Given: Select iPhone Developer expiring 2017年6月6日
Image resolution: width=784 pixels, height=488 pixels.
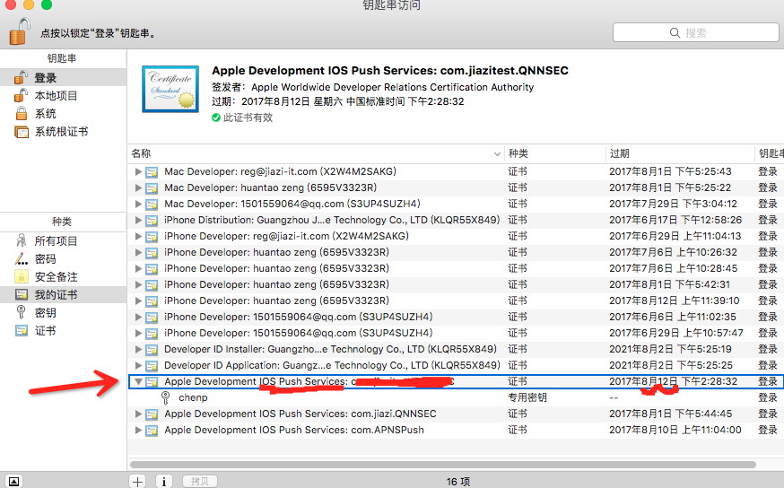Looking at the screenshot, I should point(456,317).
